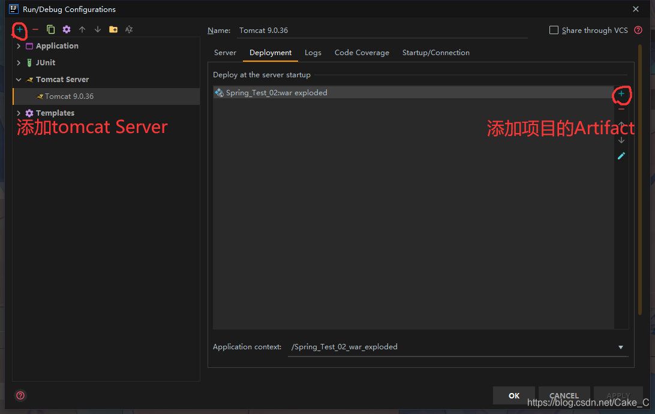Add a new run configuration
This screenshot has width=655, height=414.
(x=20, y=29)
